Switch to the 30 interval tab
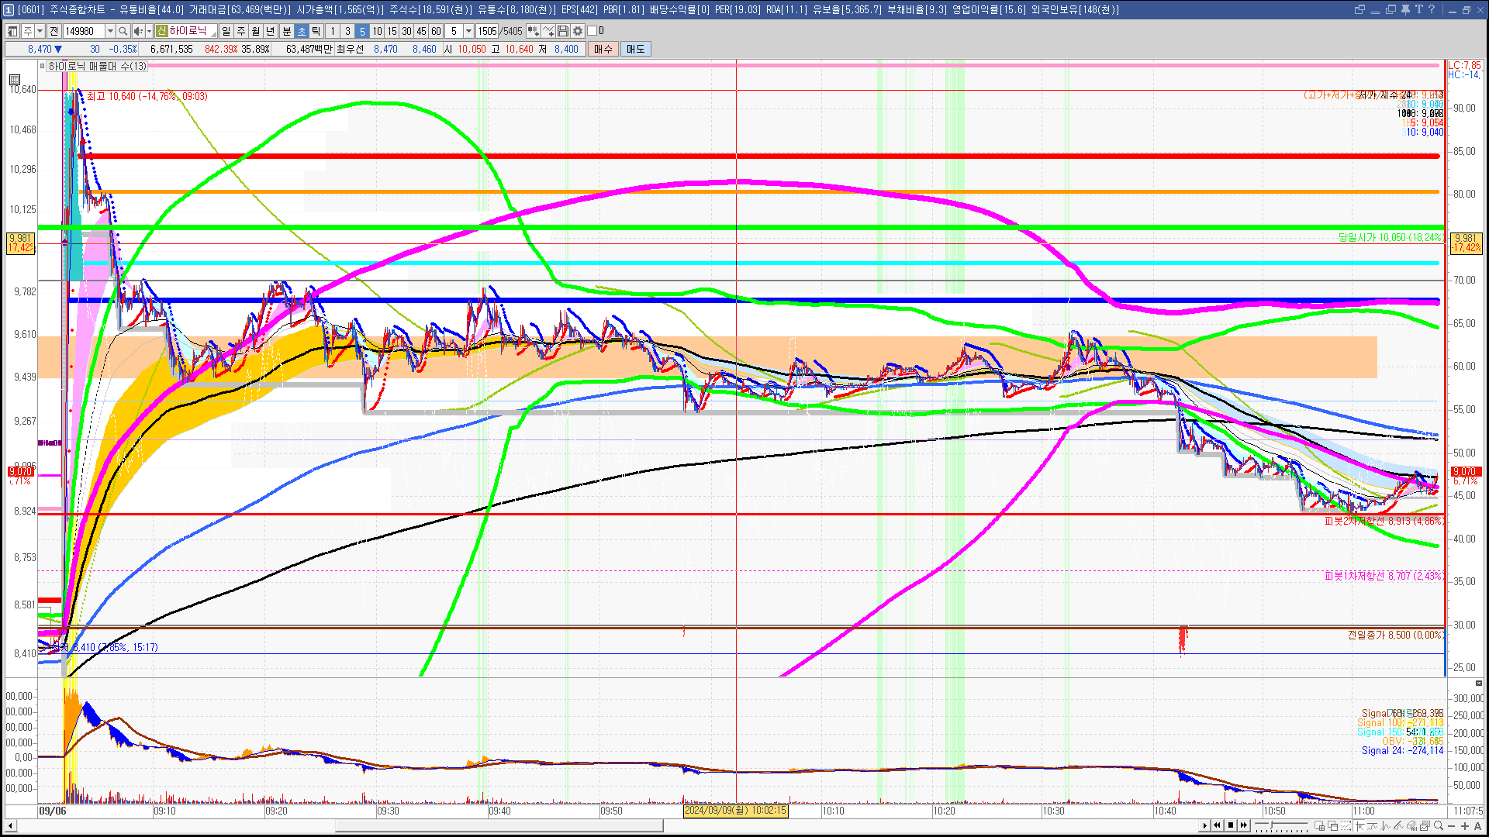The width and height of the screenshot is (1489, 837). click(406, 31)
